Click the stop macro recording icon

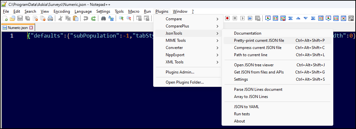235,18
